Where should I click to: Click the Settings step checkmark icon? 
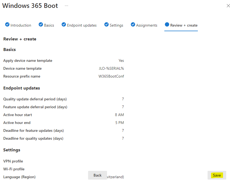(106, 24)
